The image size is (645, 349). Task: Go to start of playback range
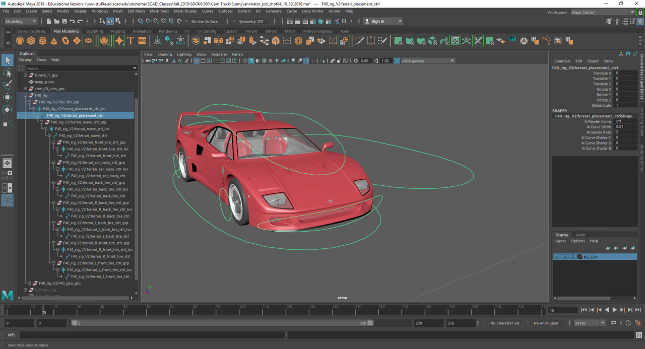(584, 310)
